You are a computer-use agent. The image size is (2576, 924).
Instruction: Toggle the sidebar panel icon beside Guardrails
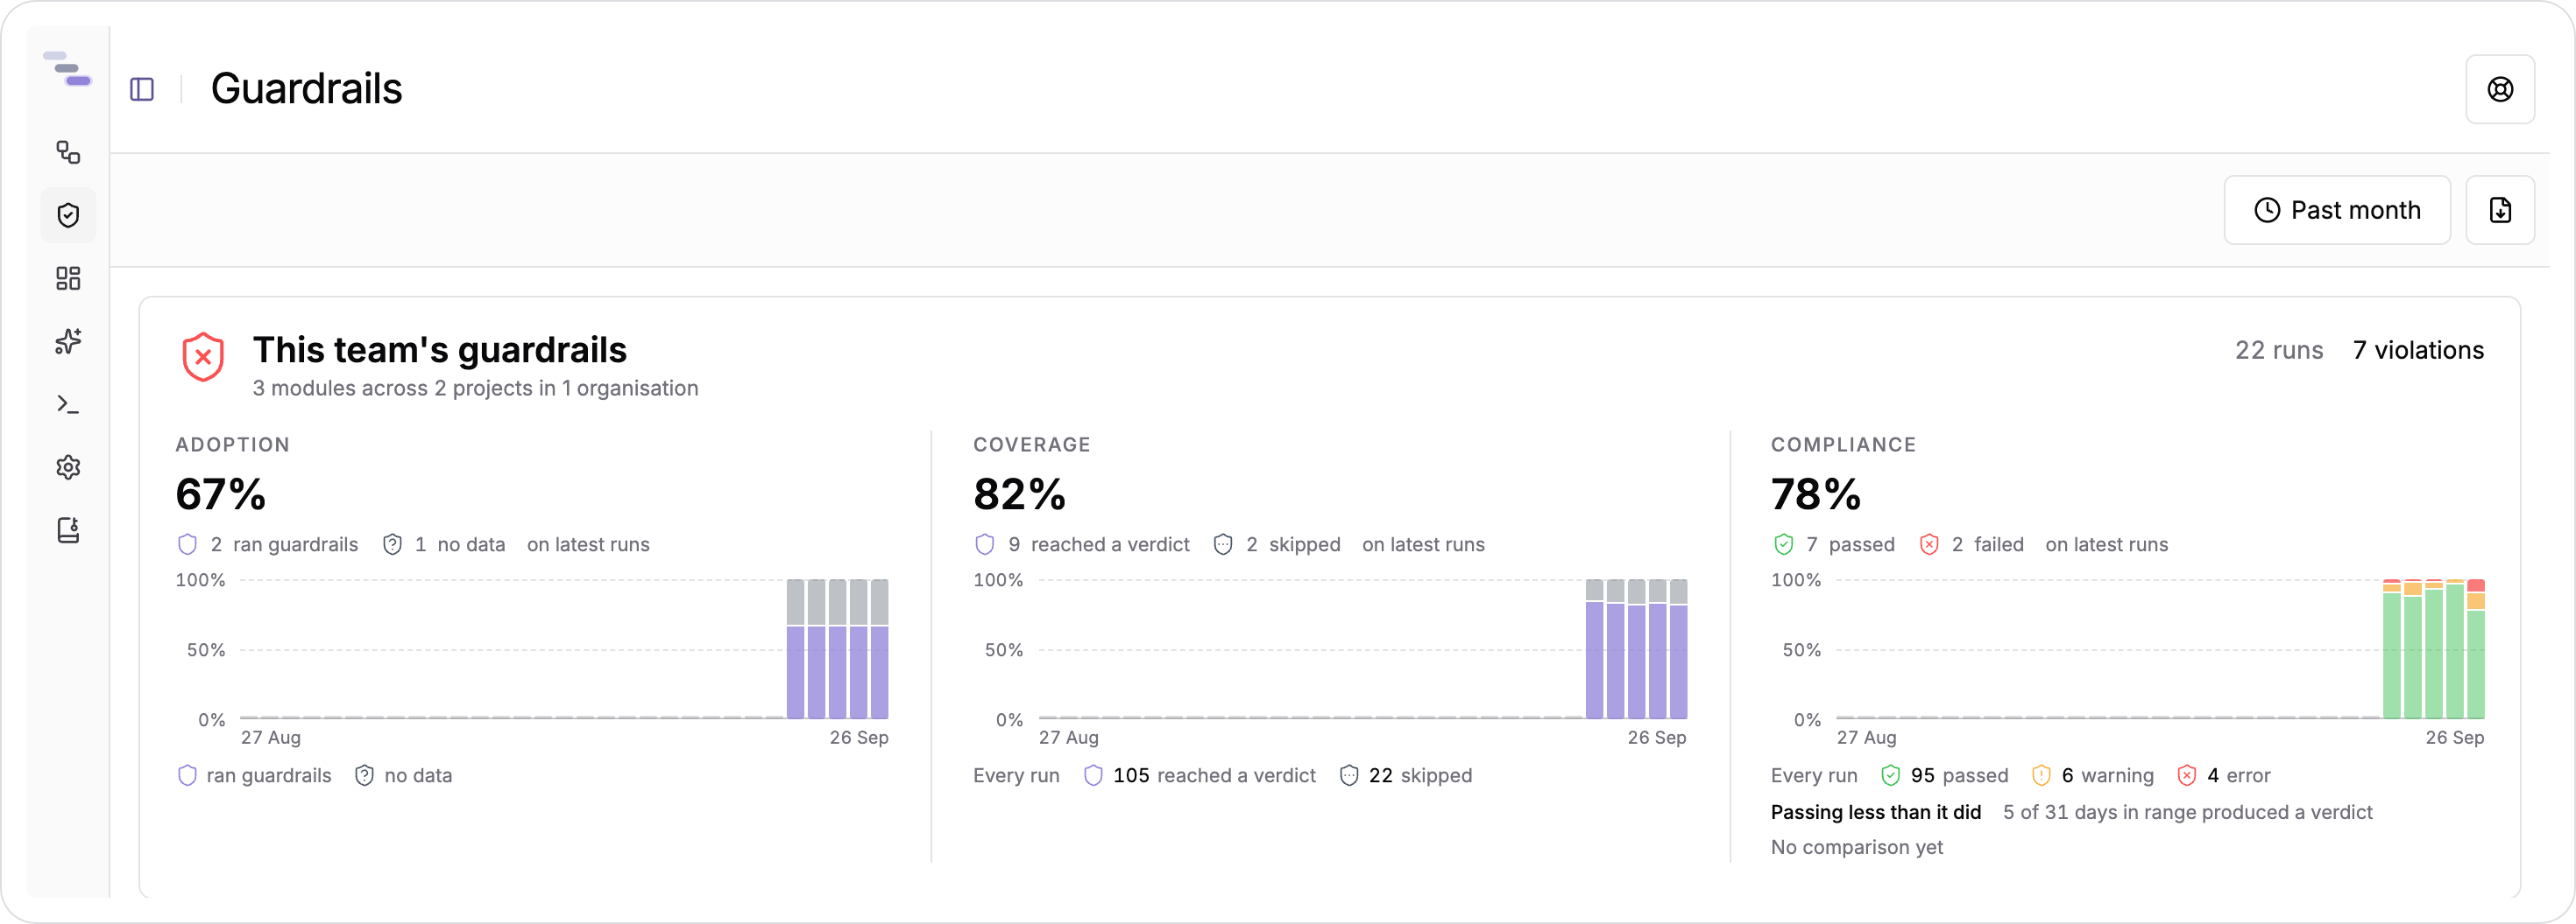click(x=142, y=89)
